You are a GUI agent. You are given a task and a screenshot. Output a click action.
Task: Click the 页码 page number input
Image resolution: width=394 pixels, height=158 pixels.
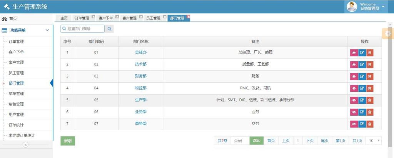pos(240,141)
